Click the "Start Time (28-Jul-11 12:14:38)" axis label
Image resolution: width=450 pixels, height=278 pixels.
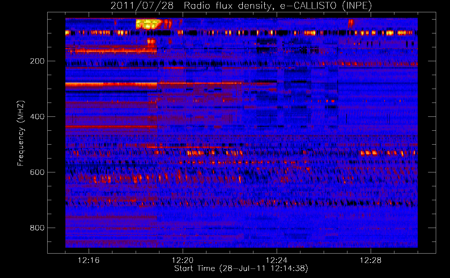[x=241, y=269]
